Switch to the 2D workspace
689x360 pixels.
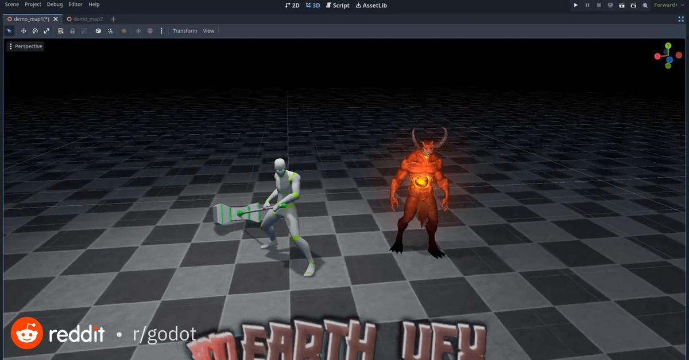[x=292, y=5]
